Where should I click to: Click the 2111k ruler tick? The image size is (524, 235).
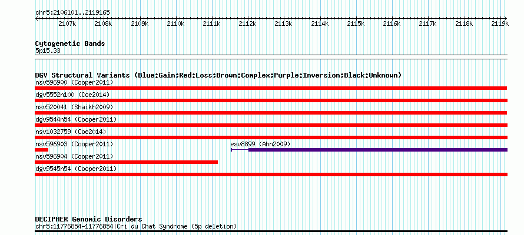[x=211, y=23]
